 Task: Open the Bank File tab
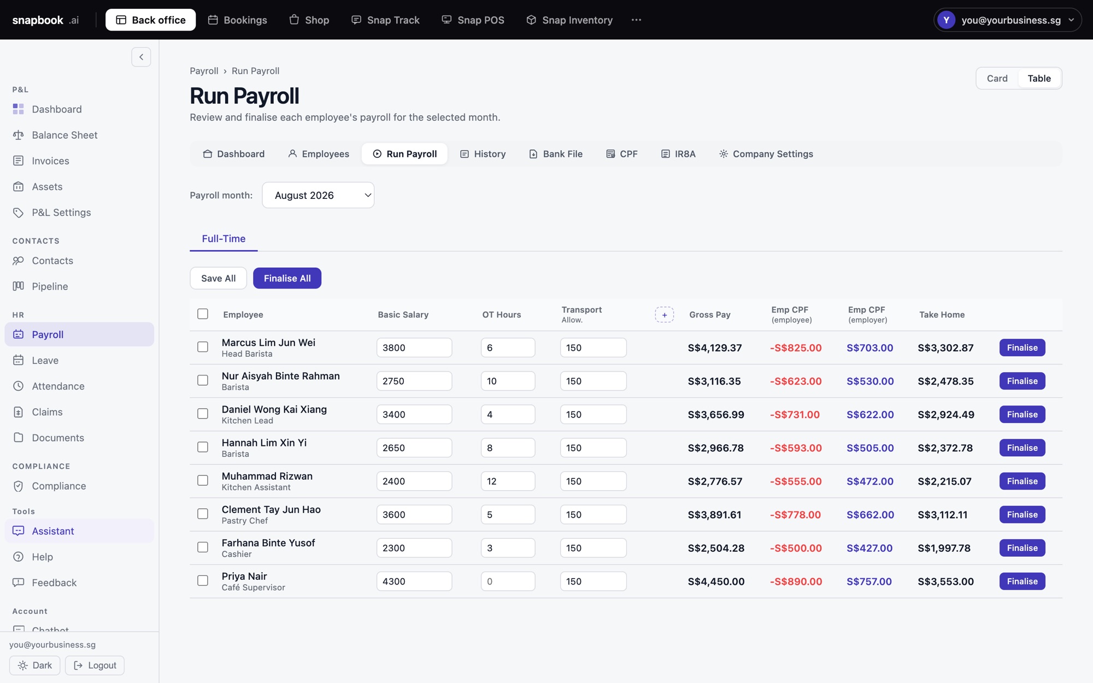tap(556, 154)
